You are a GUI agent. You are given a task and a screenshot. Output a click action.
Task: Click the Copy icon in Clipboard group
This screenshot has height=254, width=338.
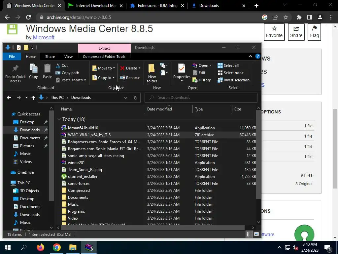coord(33,71)
